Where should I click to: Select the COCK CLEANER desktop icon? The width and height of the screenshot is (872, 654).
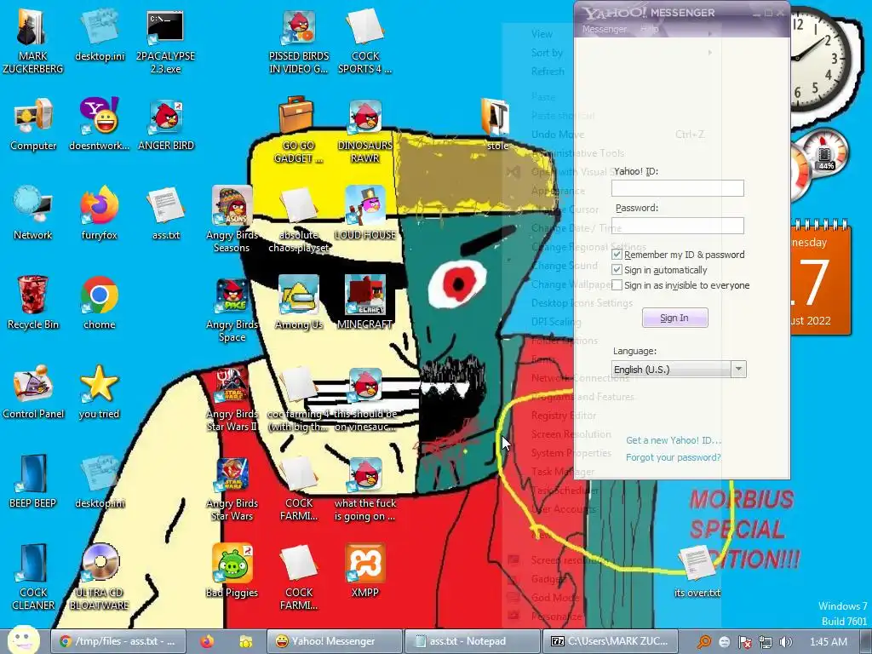[33, 577]
